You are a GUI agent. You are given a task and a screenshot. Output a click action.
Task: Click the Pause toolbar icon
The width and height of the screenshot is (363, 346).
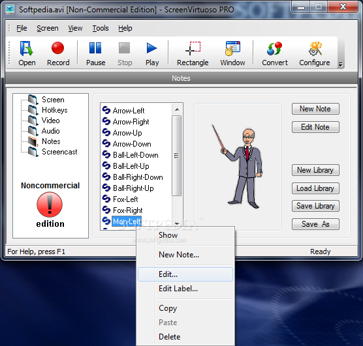[95, 53]
